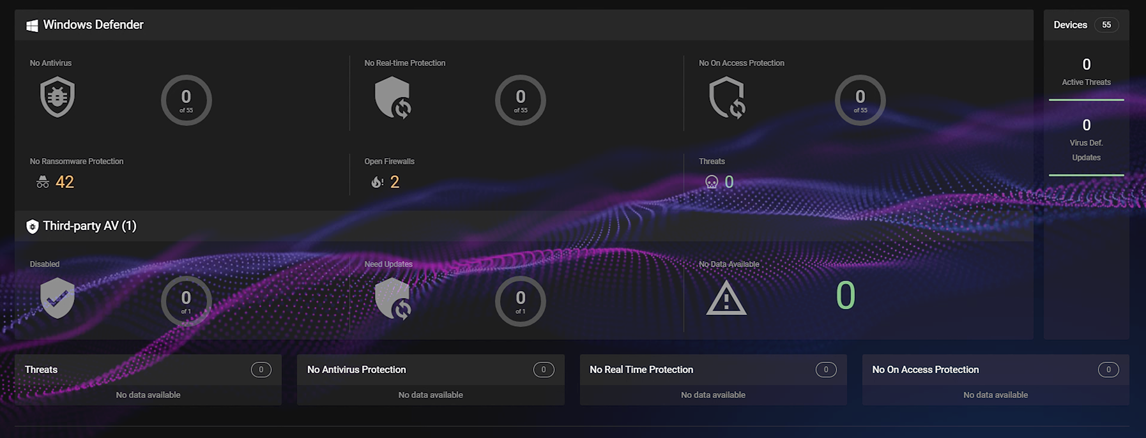Click the No Data Available warning triangle
The width and height of the screenshot is (1146, 438).
click(726, 299)
